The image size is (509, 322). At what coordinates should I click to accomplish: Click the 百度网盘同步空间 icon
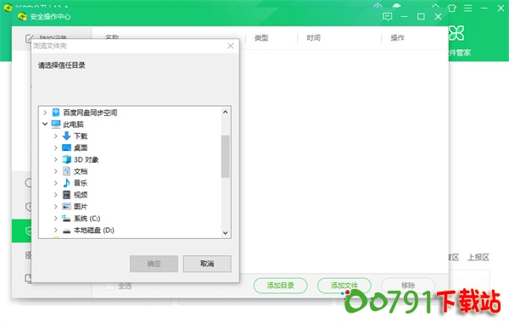click(x=56, y=112)
